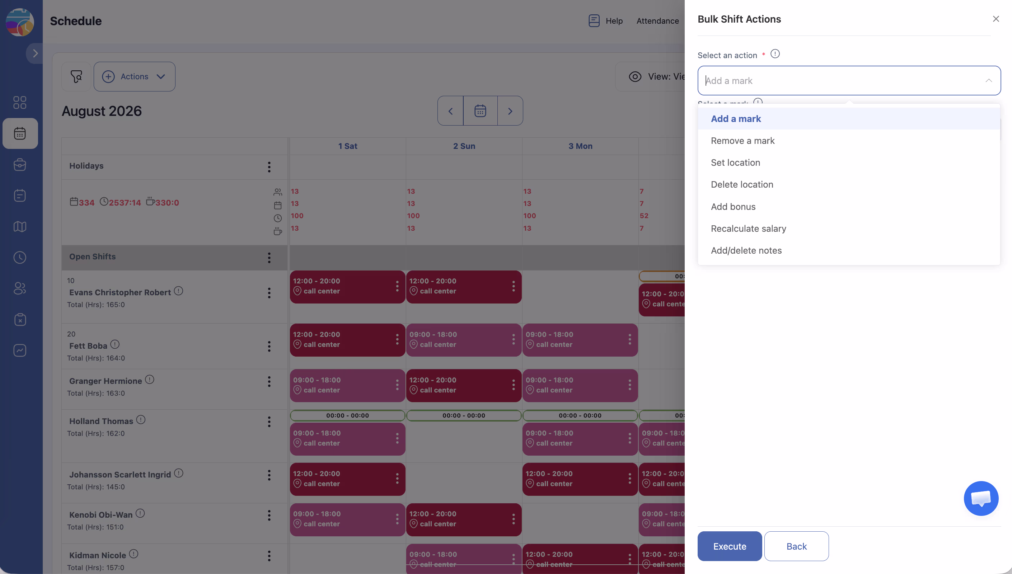Select Set location option
Viewport: 1012px width, 574px height.
pyautogui.click(x=735, y=163)
